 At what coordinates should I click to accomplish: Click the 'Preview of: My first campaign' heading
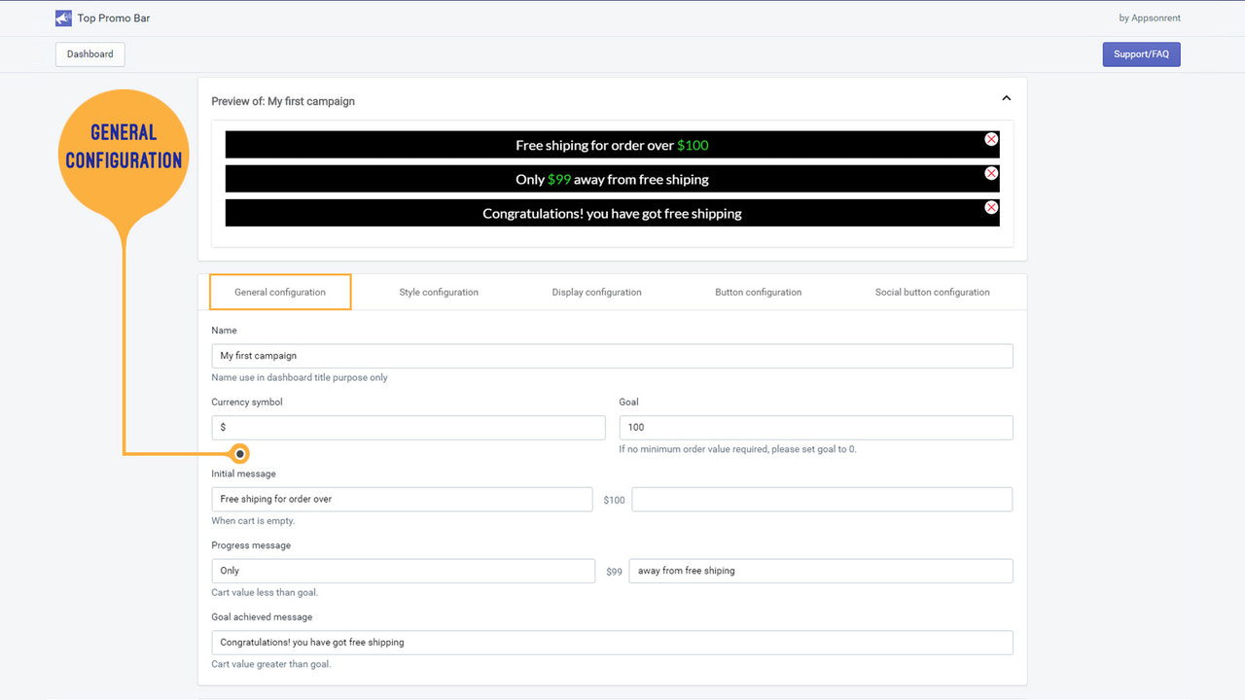click(x=283, y=101)
